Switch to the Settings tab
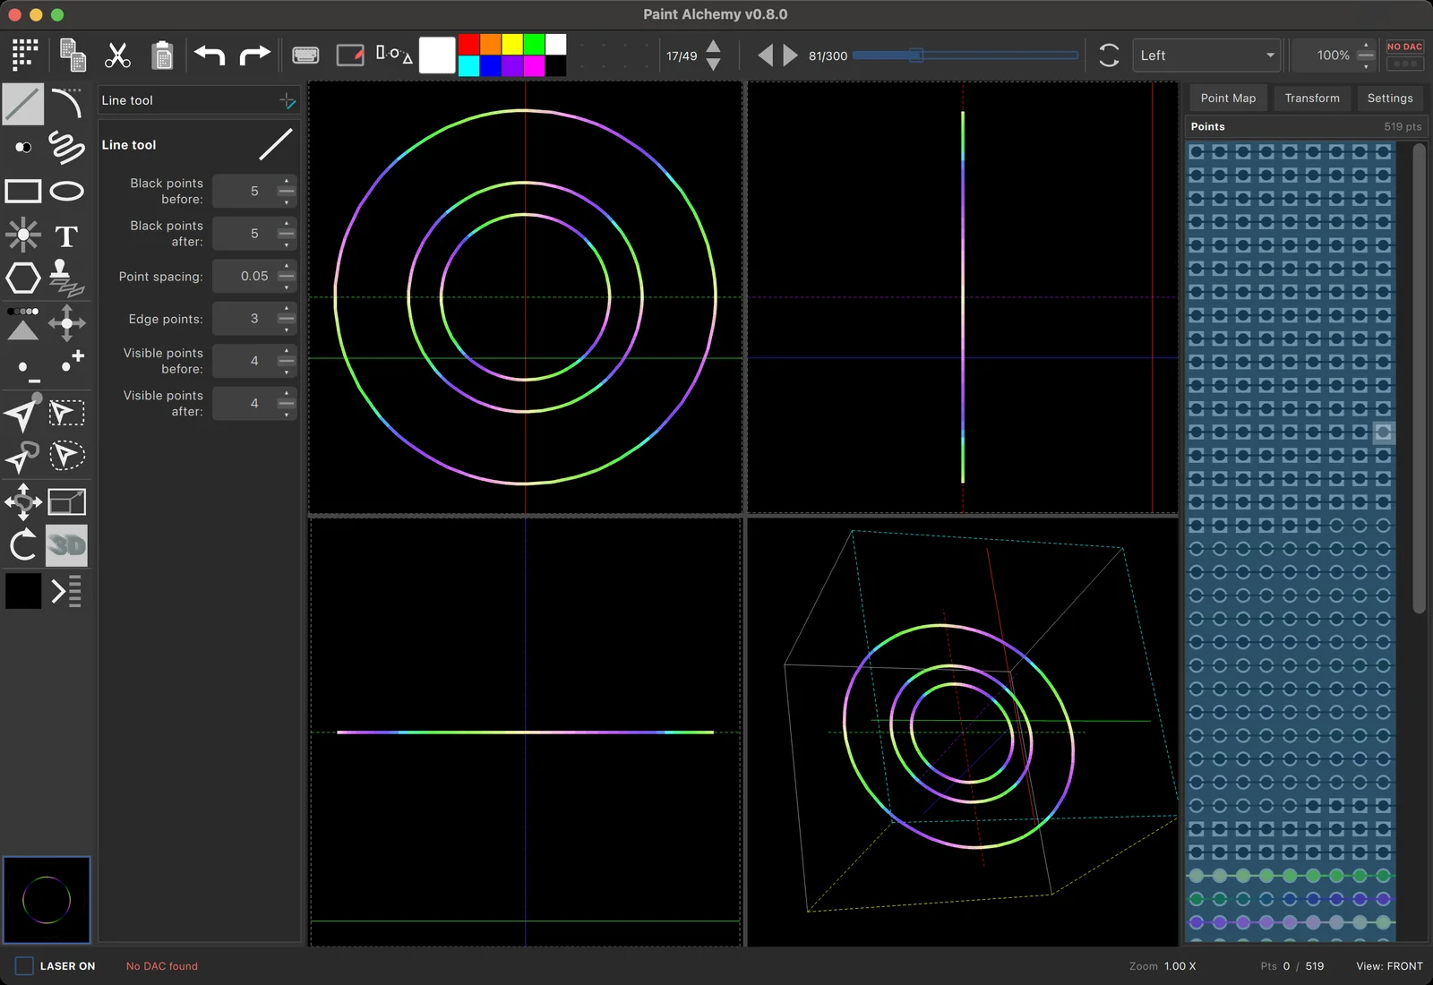1433x985 pixels. [1390, 98]
